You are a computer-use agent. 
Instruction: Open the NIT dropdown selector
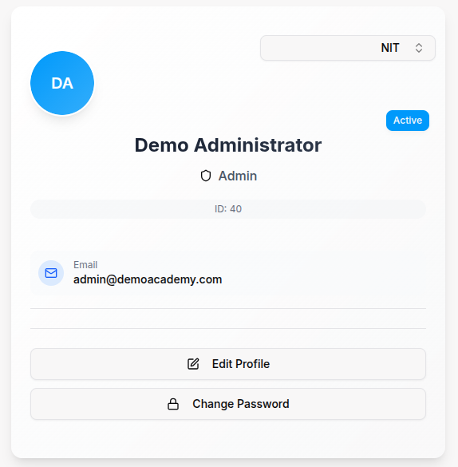click(348, 48)
